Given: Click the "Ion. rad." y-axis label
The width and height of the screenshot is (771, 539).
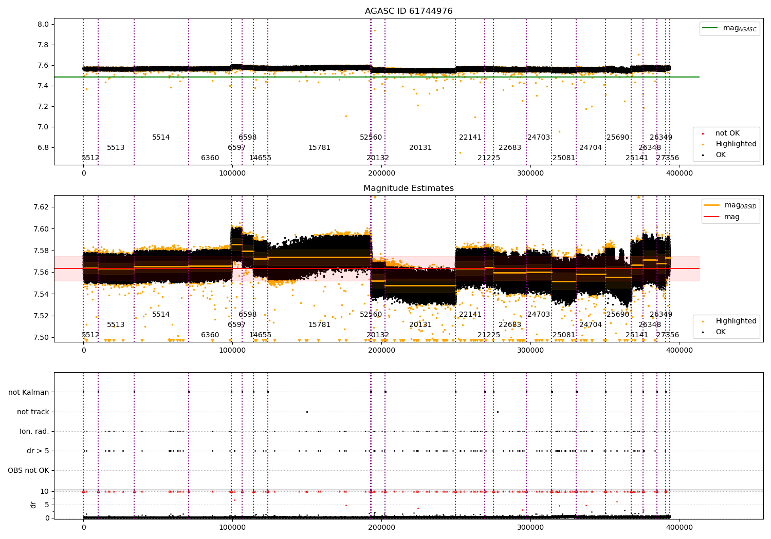Looking at the screenshot, I should 34,432.
